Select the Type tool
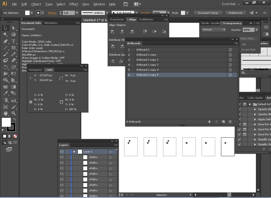This screenshot has height=198, width=271. 13,41
